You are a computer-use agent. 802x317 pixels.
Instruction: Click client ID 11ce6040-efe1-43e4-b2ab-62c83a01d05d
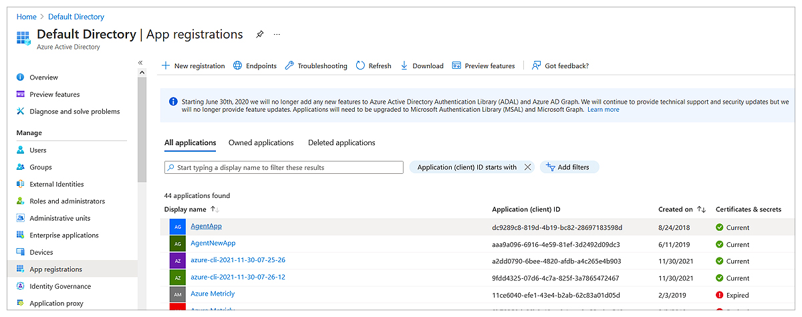pos(555,295)
